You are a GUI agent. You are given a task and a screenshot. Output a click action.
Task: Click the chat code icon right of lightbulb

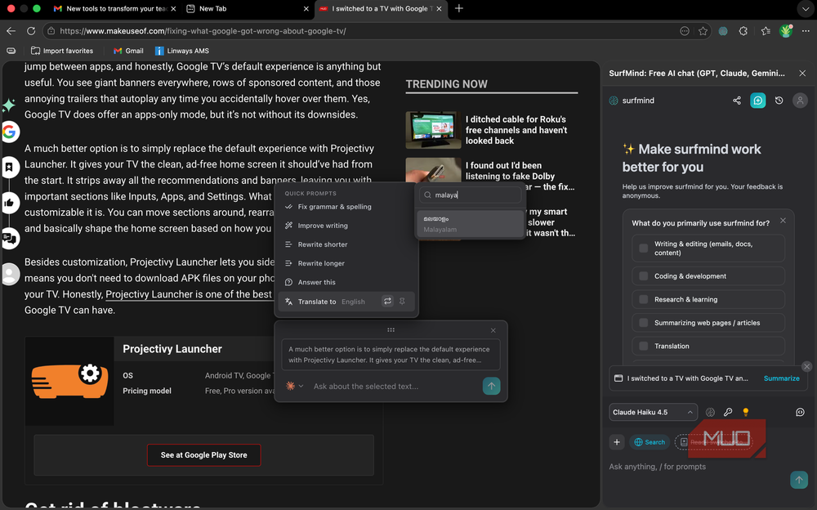[x=800, y=412]
